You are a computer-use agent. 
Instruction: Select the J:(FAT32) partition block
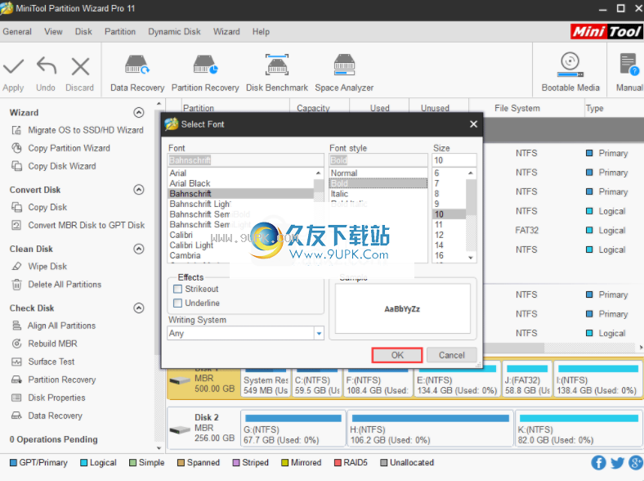(527, 380)
